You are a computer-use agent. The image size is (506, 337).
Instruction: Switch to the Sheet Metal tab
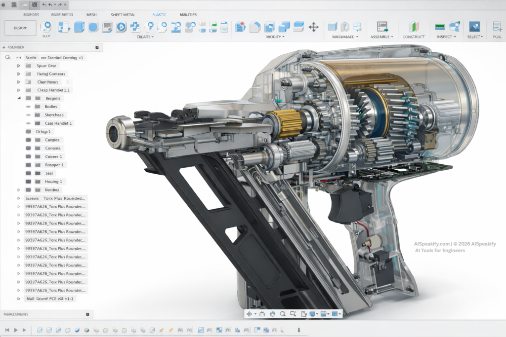coord(123,15)
